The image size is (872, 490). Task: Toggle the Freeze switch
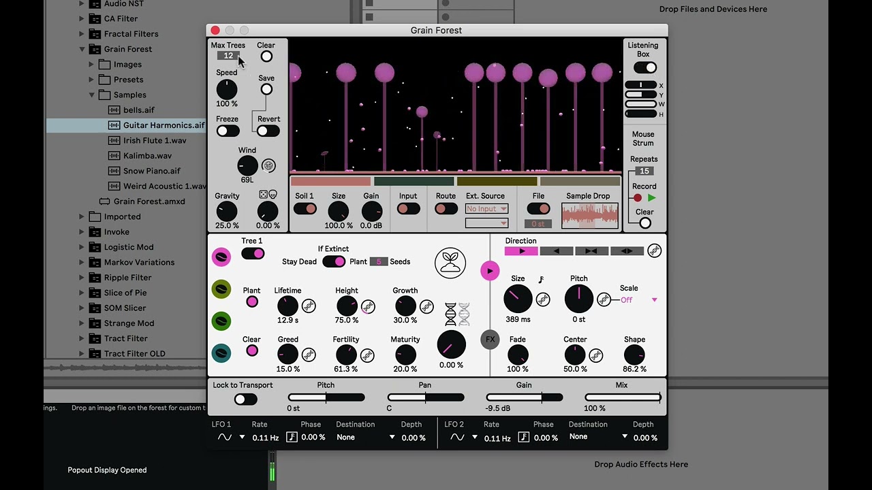[228, 131]
